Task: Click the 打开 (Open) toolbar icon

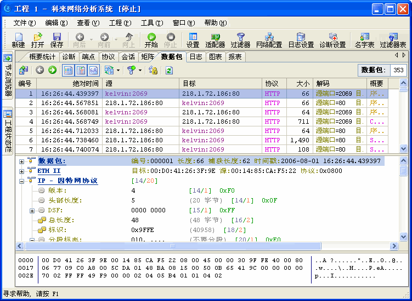Action: click(x=37, y=40)
